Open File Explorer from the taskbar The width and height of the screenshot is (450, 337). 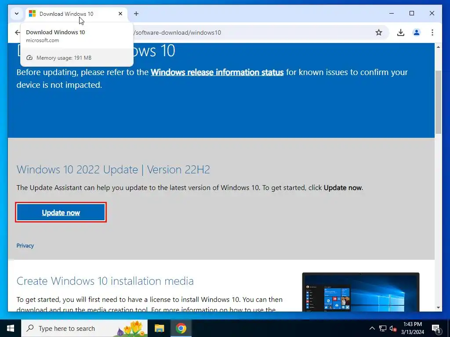[159, 328]
